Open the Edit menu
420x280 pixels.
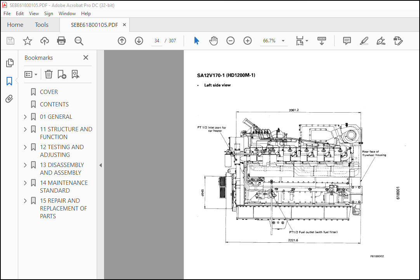pyautogui.click(x=19, y=13)
